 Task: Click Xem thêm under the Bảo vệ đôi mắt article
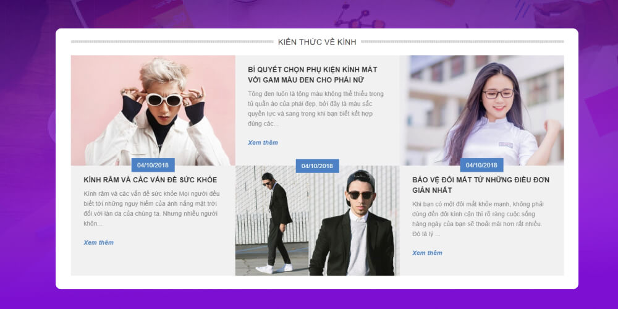(427, 253)
